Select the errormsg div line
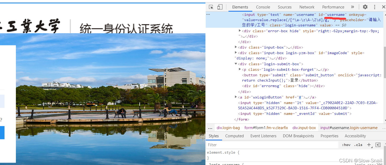386x165 pixels. click(283, 86)
